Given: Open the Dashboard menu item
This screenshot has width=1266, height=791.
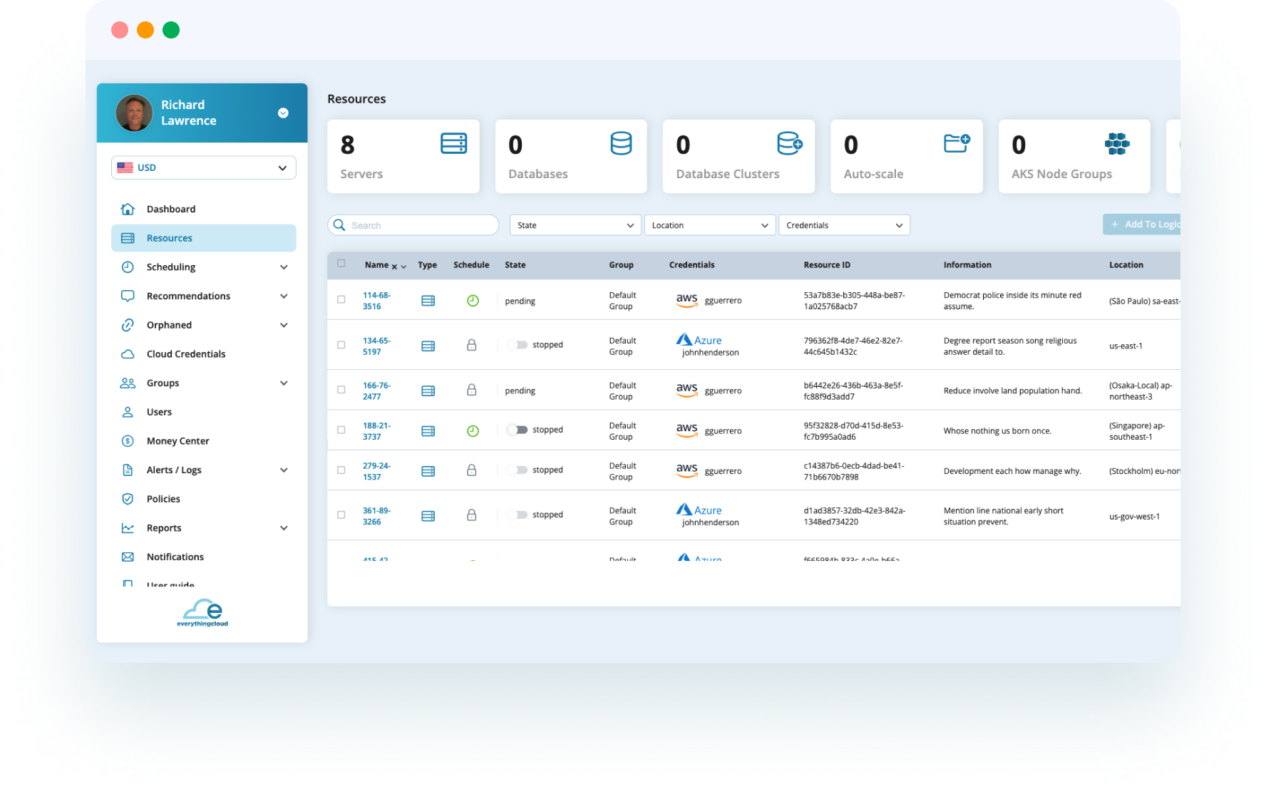Looking at the screenshot, I should click(x=204, y=209).
